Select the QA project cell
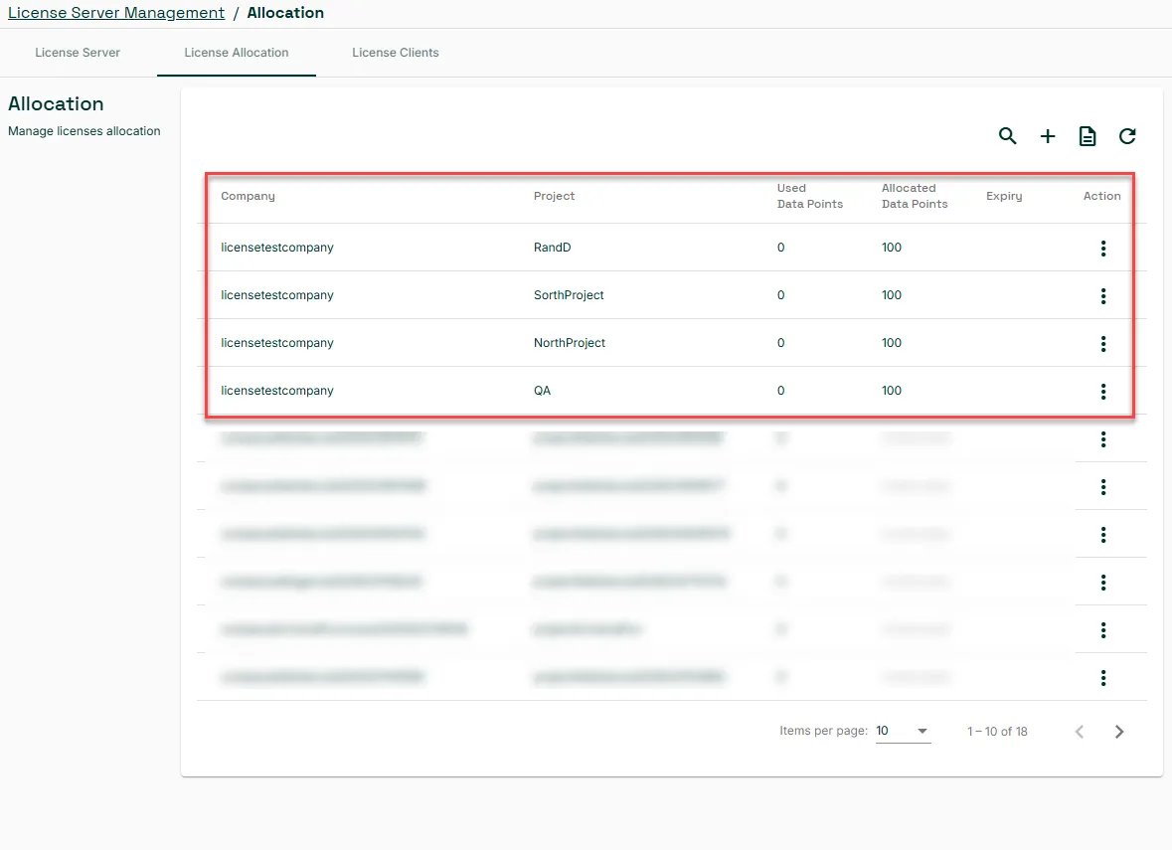The image size is (1172, 850). 542,391
